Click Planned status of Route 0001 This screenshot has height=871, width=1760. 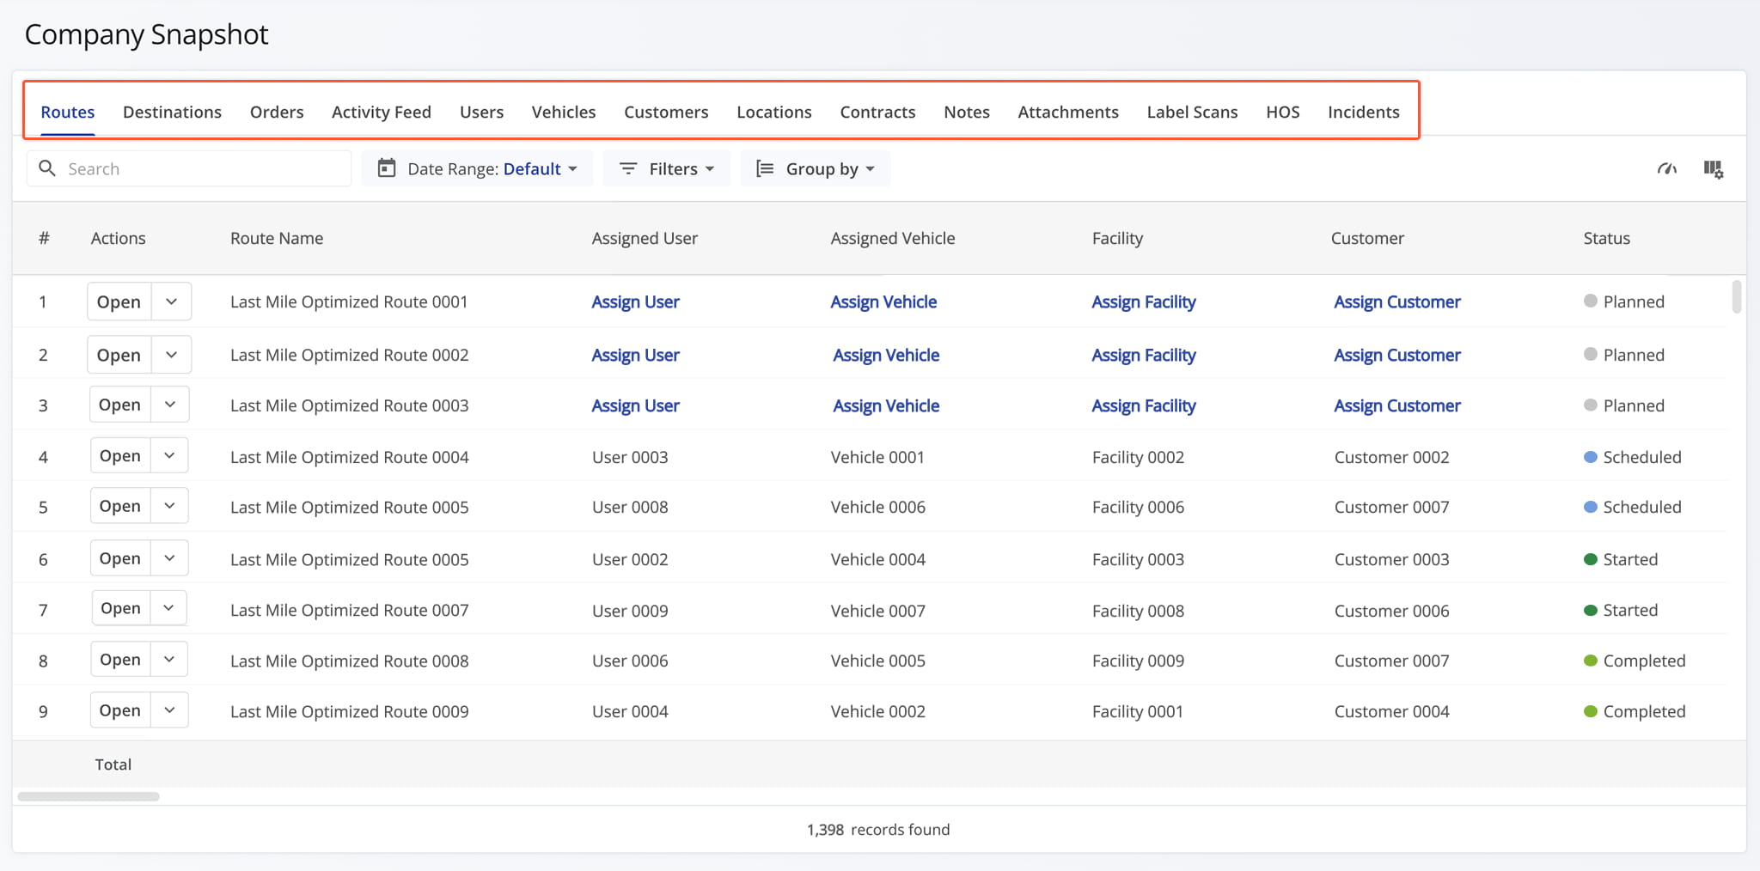(1624, 301)
